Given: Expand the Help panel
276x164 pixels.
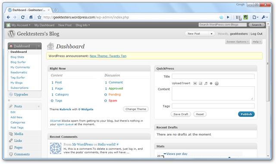Looking at the screenshot, I should tap(257, 42).
